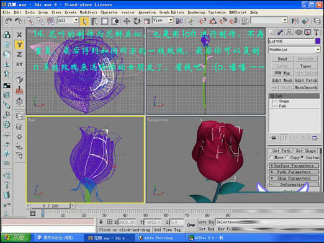Screen dimensions: 324x243
Task: Restrict transforms to the X axis
Action: [19, 35]
